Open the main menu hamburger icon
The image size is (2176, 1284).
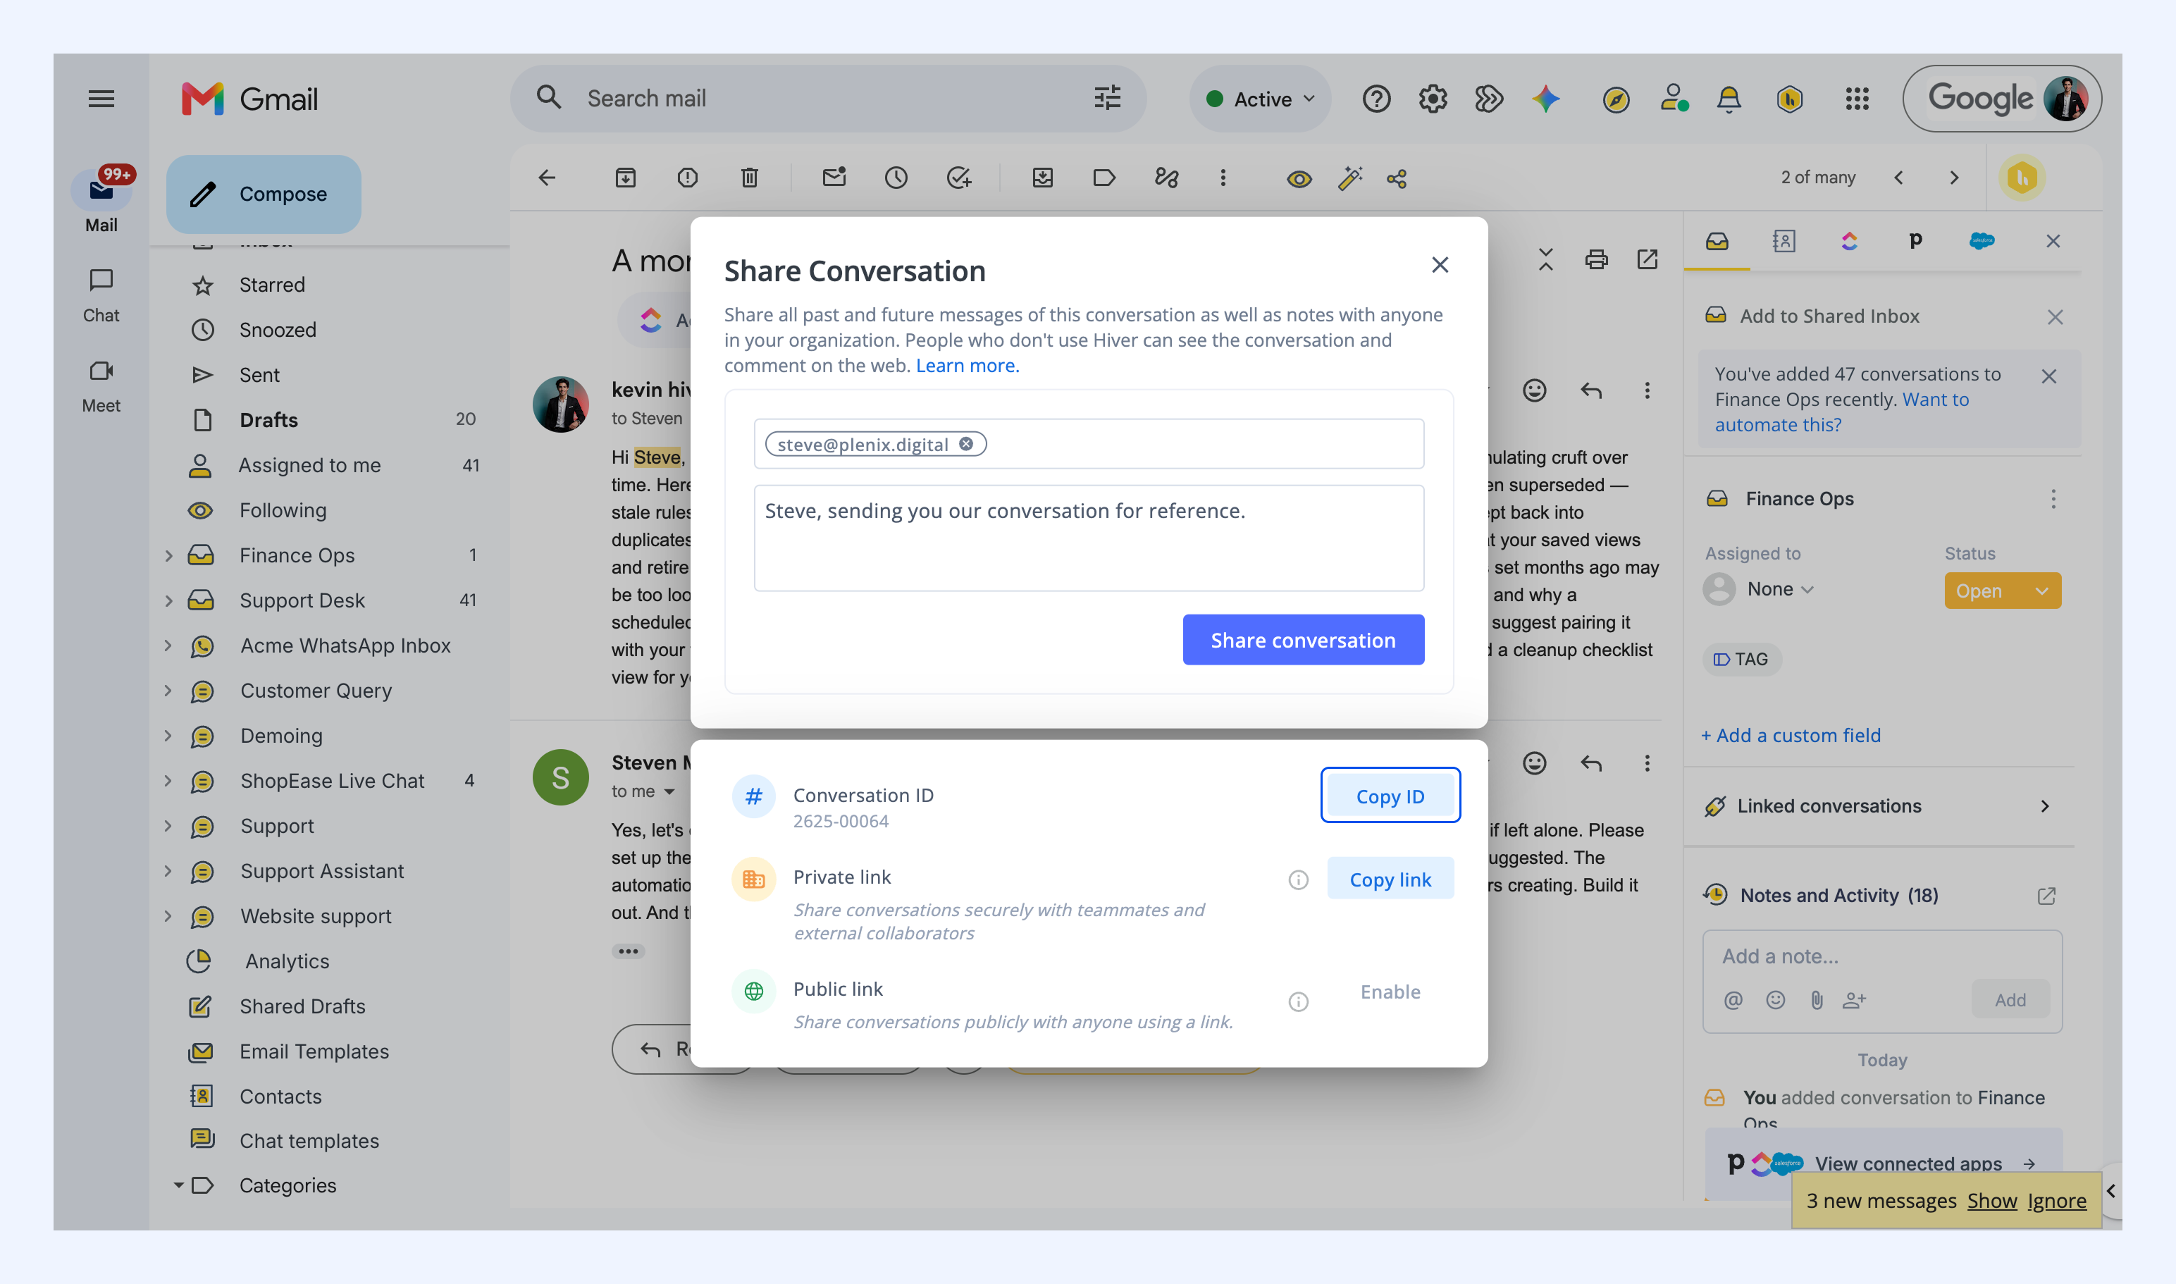[x=101, y=99]
